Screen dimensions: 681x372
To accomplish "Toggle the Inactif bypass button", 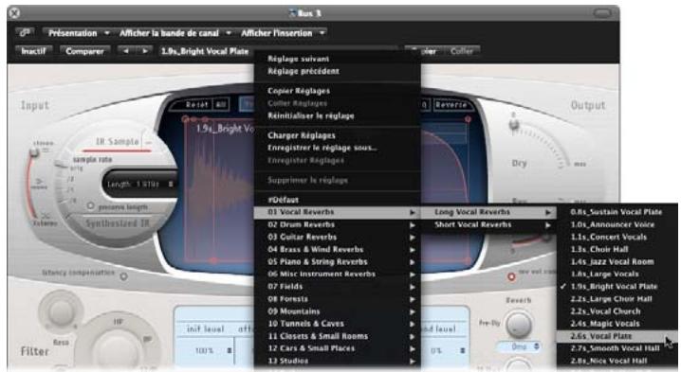I will (33, 51).
